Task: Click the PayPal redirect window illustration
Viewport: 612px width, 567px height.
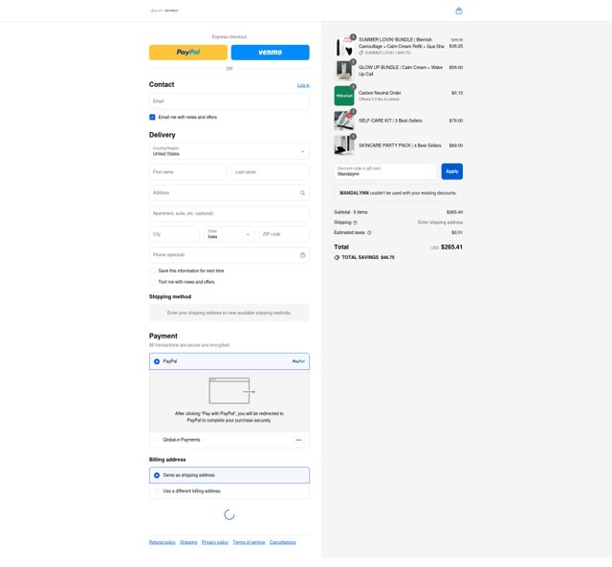Action: 231,391
